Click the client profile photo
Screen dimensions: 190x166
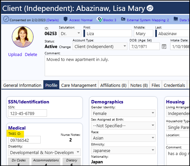pyautogui.click(x=23, y=37)
